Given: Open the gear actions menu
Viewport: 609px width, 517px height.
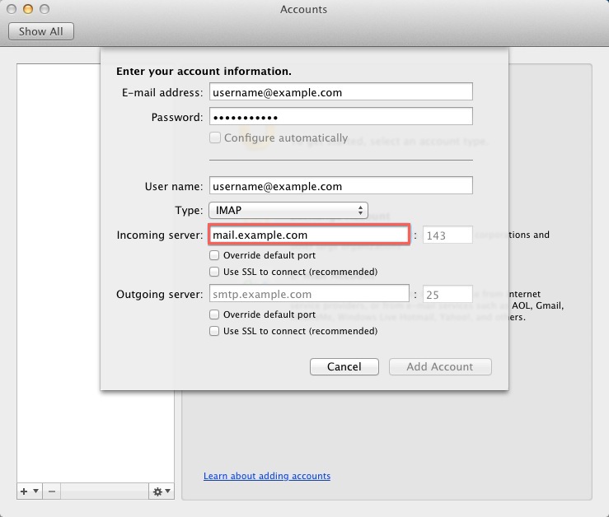Looking at the screenshot, I should click(x=161, y=491).
